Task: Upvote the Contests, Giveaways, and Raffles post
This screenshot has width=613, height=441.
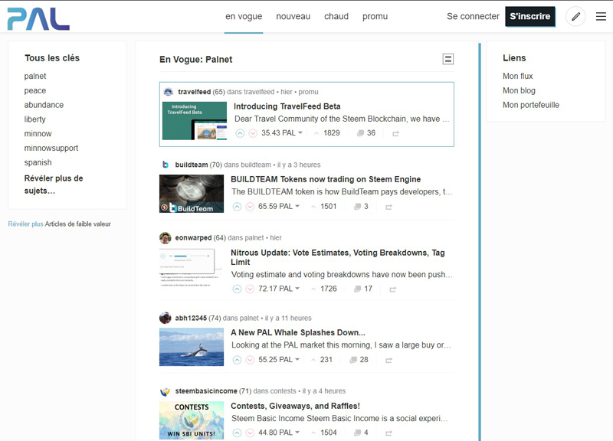Action: 237,433
